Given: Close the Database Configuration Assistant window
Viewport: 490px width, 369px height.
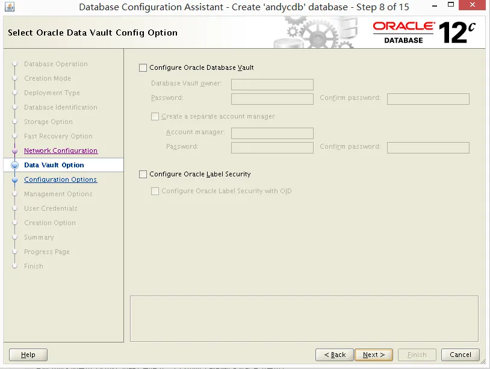Looking at the screenshot, I should pyautogui.click(x=473, y=5).
